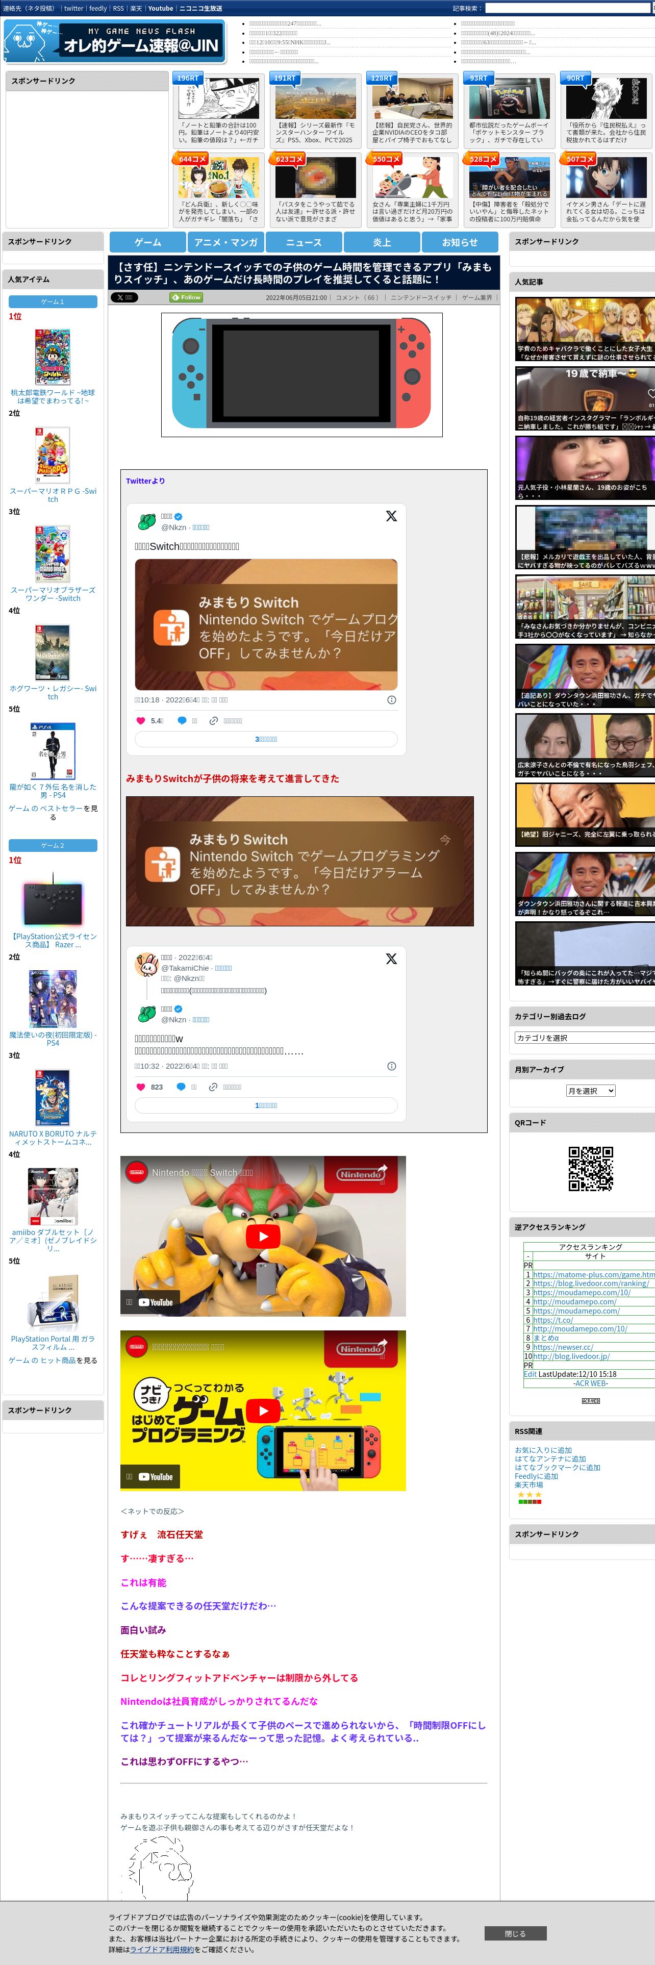The width and height of the screenshot is (655, 1965).
Task: Click copy link icon on second tweet
Action: 213,1087
